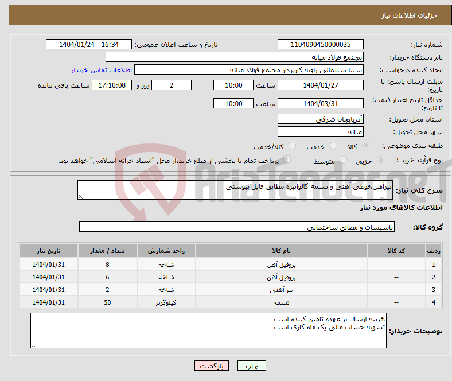
Task: Click the کیلوگرم unit cell
Action: click(x=166, y=302)
